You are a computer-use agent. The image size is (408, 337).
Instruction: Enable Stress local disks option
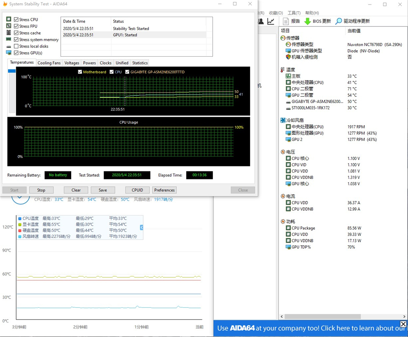(x=16, y=46)
